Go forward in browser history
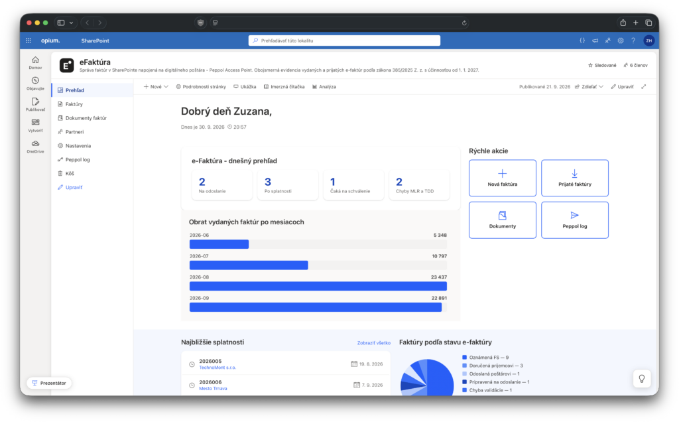679x422 pixels. [100, 23]
